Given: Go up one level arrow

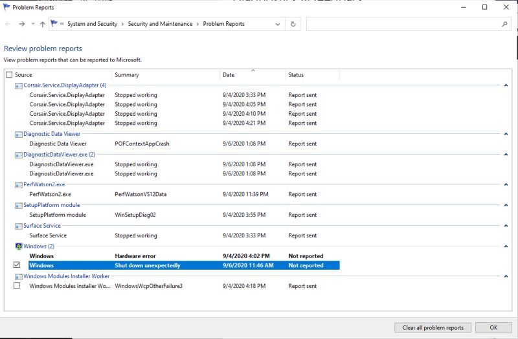Looking at the screenshot, I should pyautogui.click(x=42, y=24).
